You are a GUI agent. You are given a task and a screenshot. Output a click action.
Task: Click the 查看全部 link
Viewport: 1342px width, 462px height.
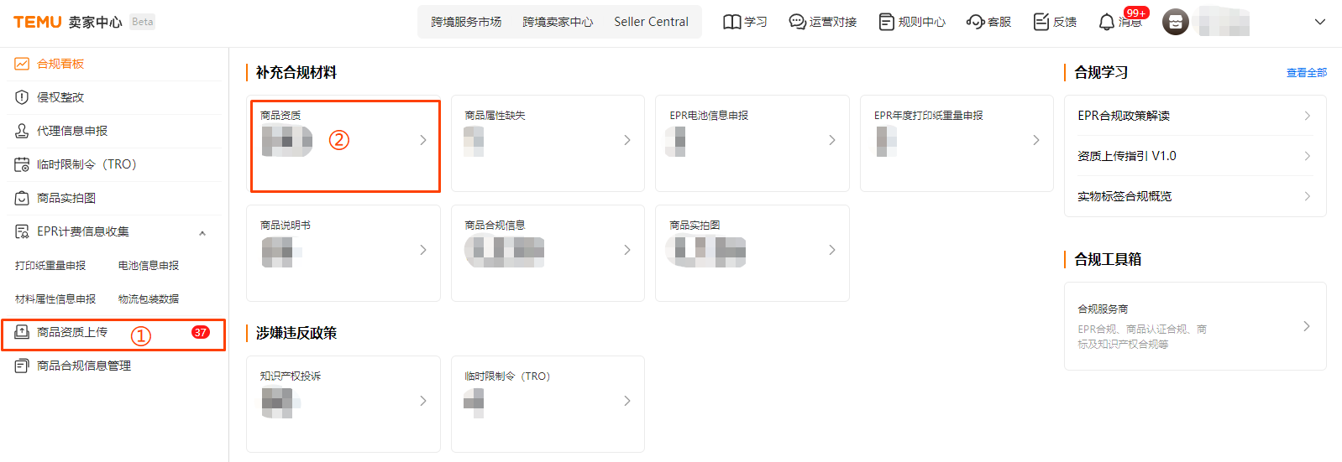(1306, 73)
